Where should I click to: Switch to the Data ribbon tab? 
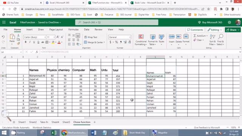pyautogui.click(x=87, y=29)
